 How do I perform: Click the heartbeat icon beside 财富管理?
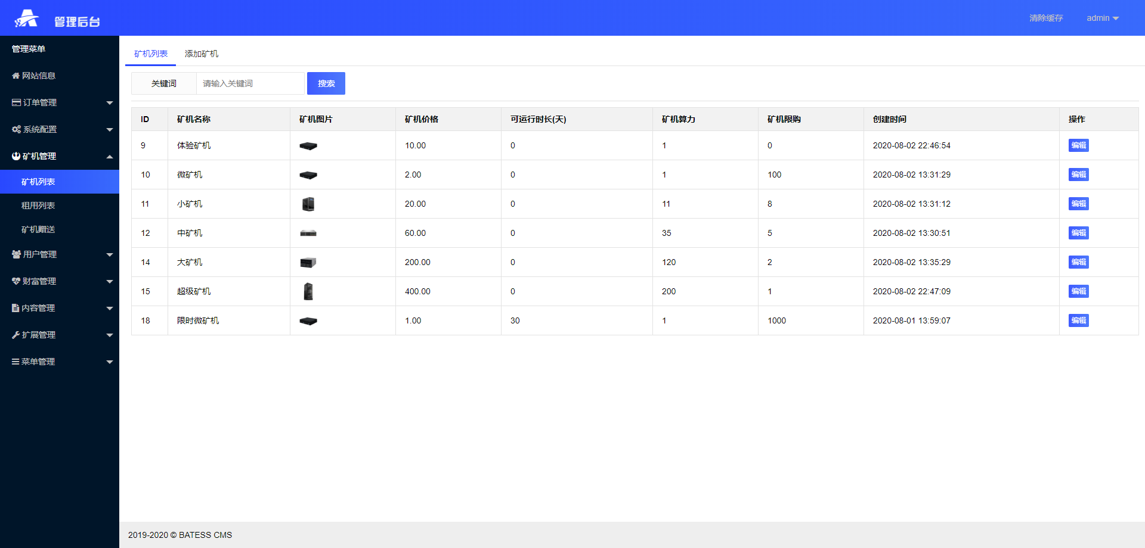click(16, 281)
